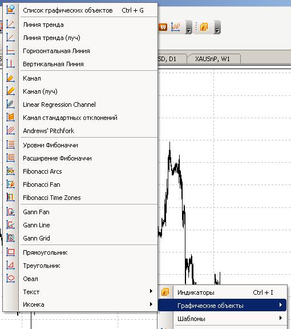Click the oval shape icon
The width and height of the screenshot is (291, 329).
pyautogui.click(x=10, y=278)
